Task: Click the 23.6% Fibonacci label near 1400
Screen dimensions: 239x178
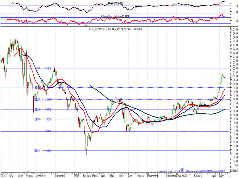Action: [x=49, y=131]
